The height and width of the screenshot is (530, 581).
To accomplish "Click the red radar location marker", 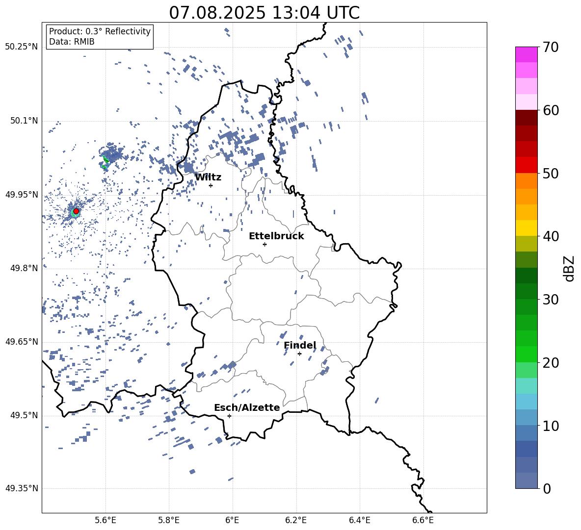I will (76, 211).
